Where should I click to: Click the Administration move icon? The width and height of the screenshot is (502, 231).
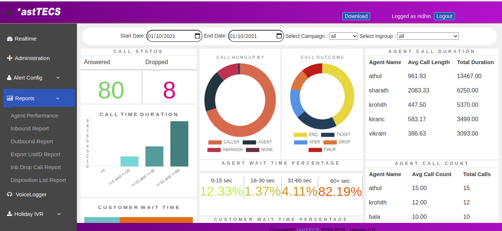coord(10,58)
